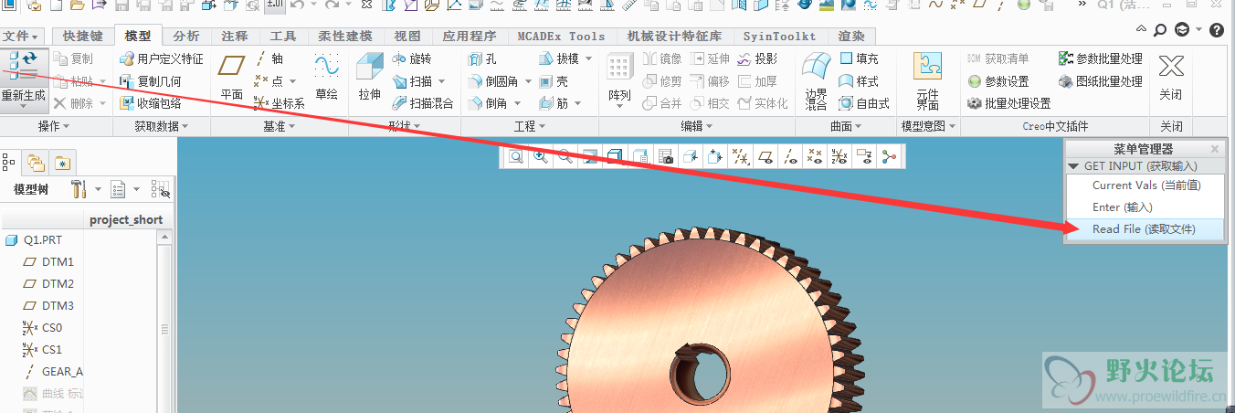Image resolution: width=1235 pixels, height=413 pixels.
Task: Select Q1.PRT root in the model tree
Action: tap(34, 240)
